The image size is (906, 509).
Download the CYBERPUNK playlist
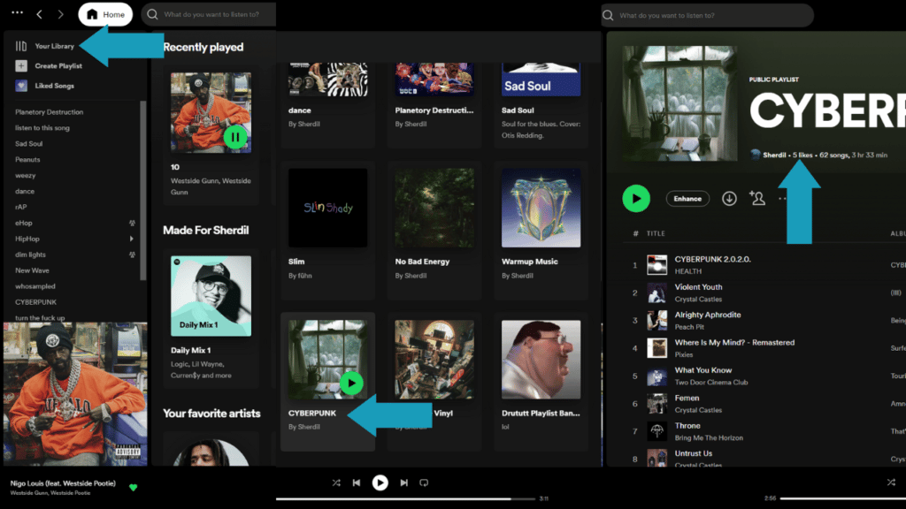pyautogui.click(x=729, y=199)
